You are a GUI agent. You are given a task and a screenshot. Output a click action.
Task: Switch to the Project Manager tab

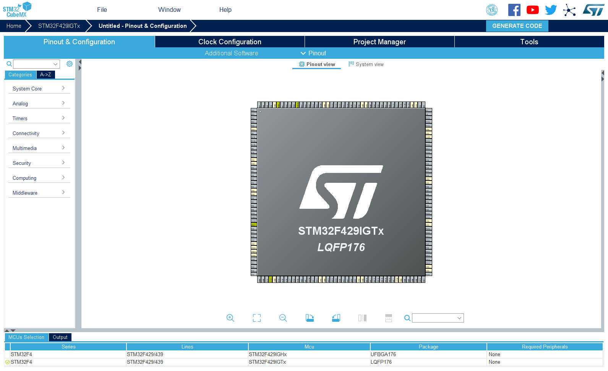[x=379, y=42]
